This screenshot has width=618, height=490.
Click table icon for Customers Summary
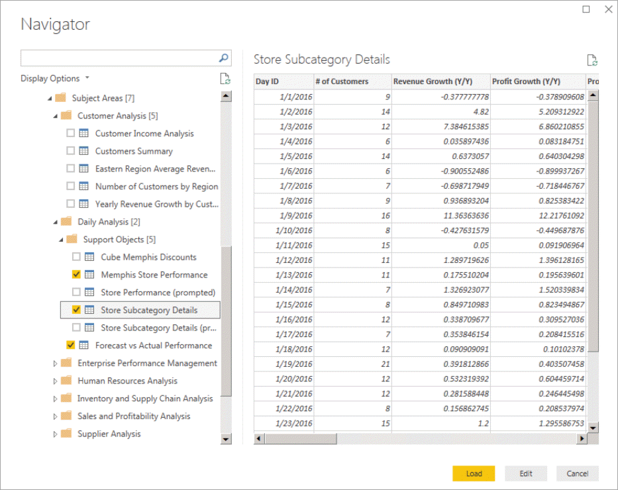point(84,151)
